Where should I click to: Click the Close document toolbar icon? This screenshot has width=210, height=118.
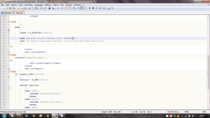coord(17,8)
